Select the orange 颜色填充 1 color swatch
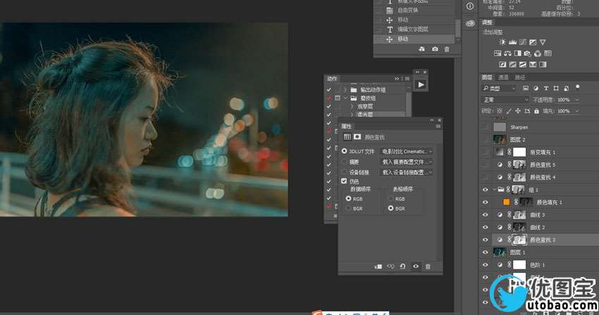Image resolution: width=599 pixels, height=315 pixels. (507, 202)
